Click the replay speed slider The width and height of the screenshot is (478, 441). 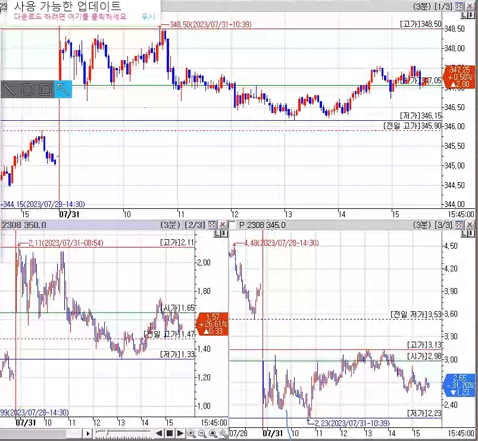pyautogui.click(x=124, y=433)
